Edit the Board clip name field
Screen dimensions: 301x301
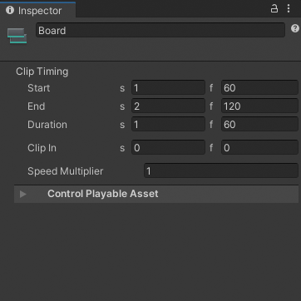pyautogui.click(x=160, y=30)
